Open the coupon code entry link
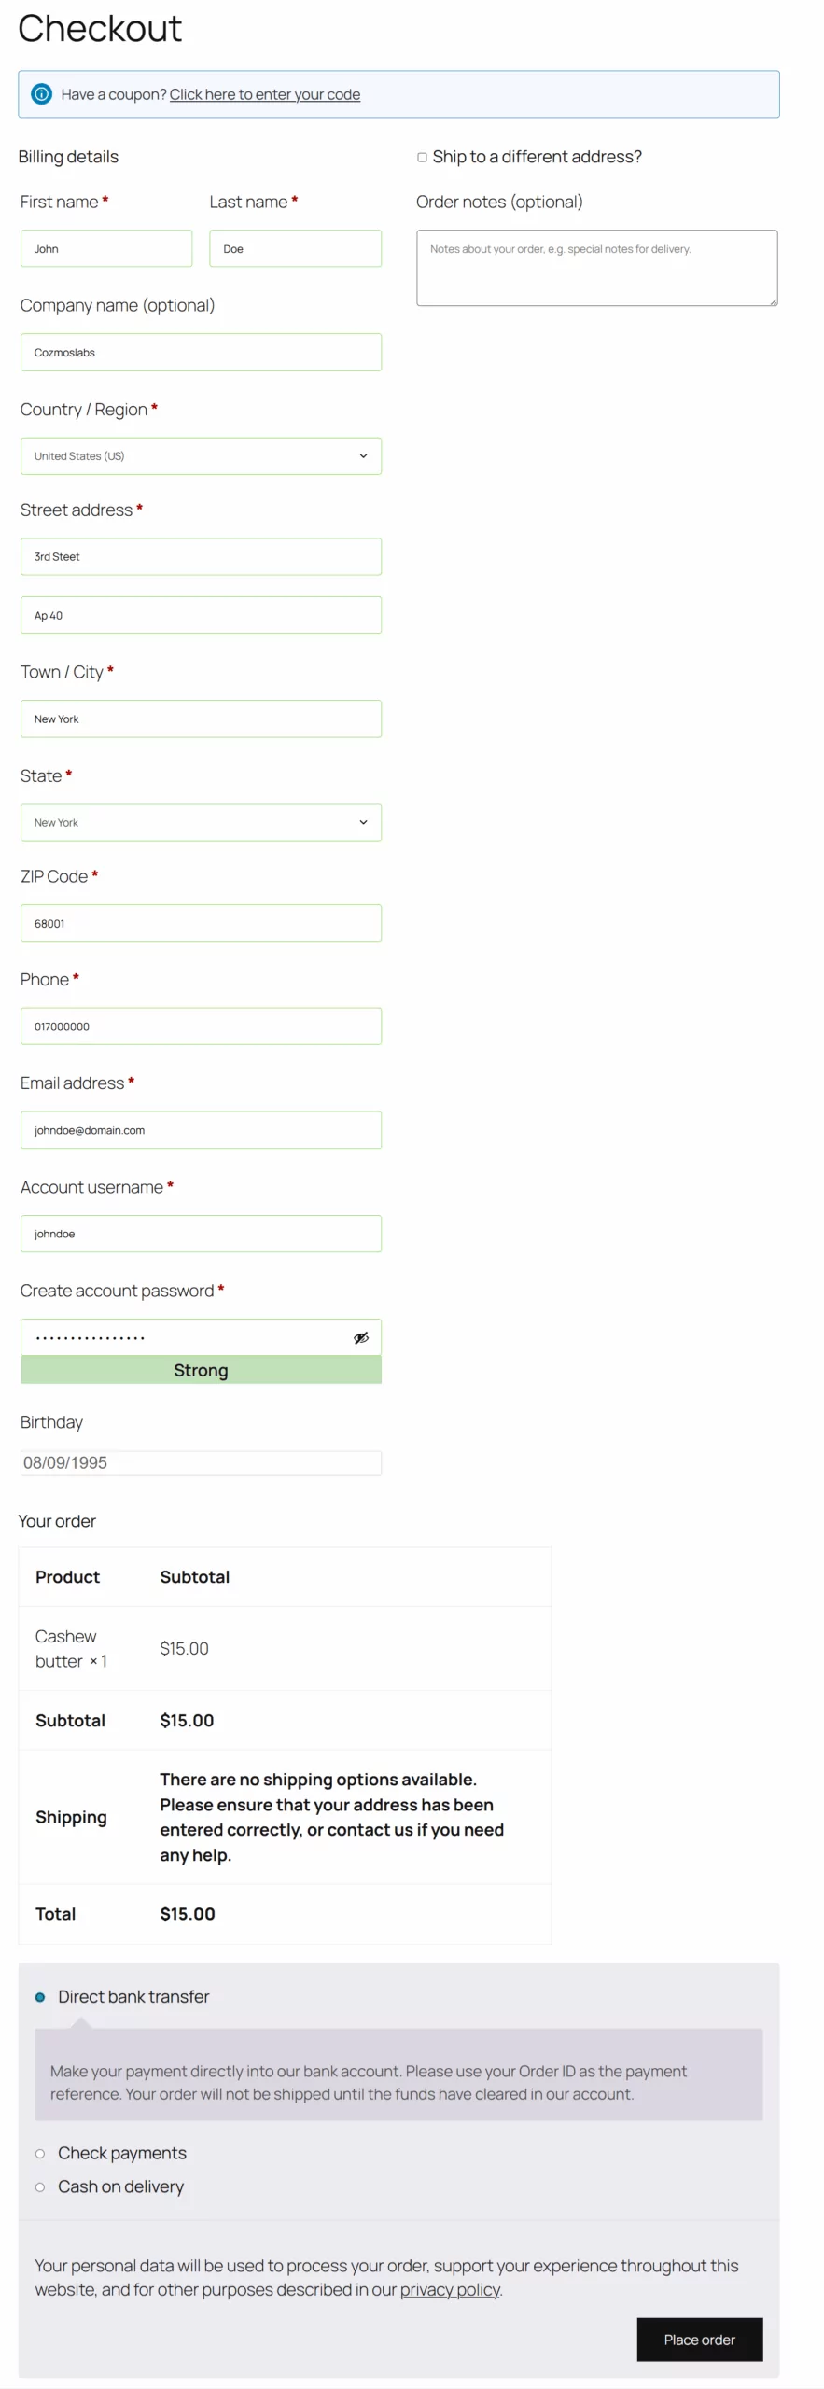 264,94
